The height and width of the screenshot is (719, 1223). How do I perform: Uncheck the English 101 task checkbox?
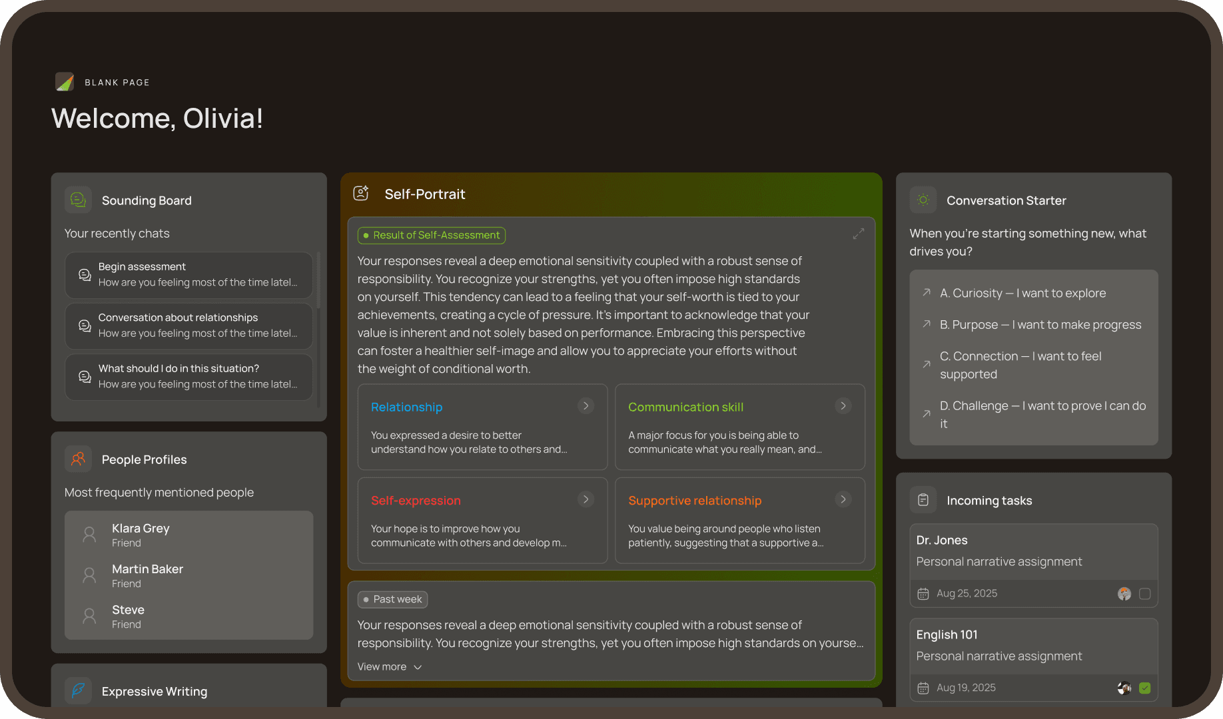[1145, 688]
